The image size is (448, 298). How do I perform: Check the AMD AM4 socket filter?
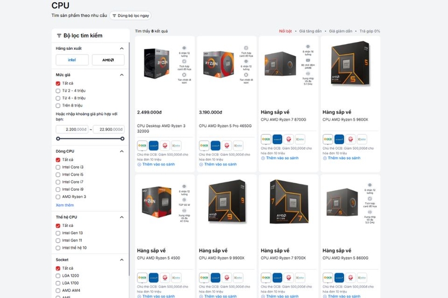(58, 291)
